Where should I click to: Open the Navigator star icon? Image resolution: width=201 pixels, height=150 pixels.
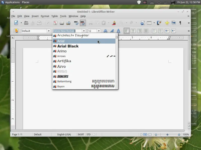tap(167, 23)
